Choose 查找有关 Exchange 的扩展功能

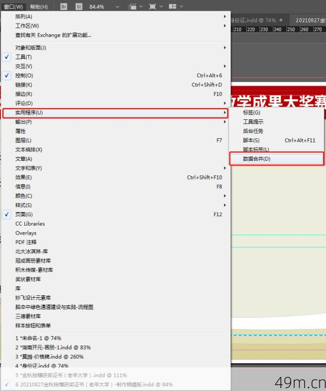[116, 35]
